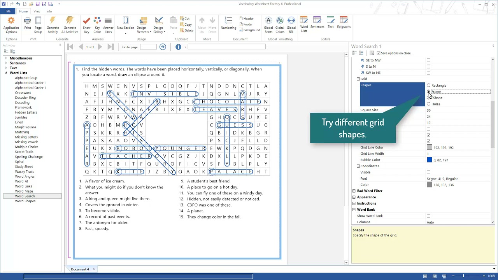This screenshot has height=280, width=498.
Task: Collapse the Grid property group
Action: pyautogui.click(x=358, y=79)
